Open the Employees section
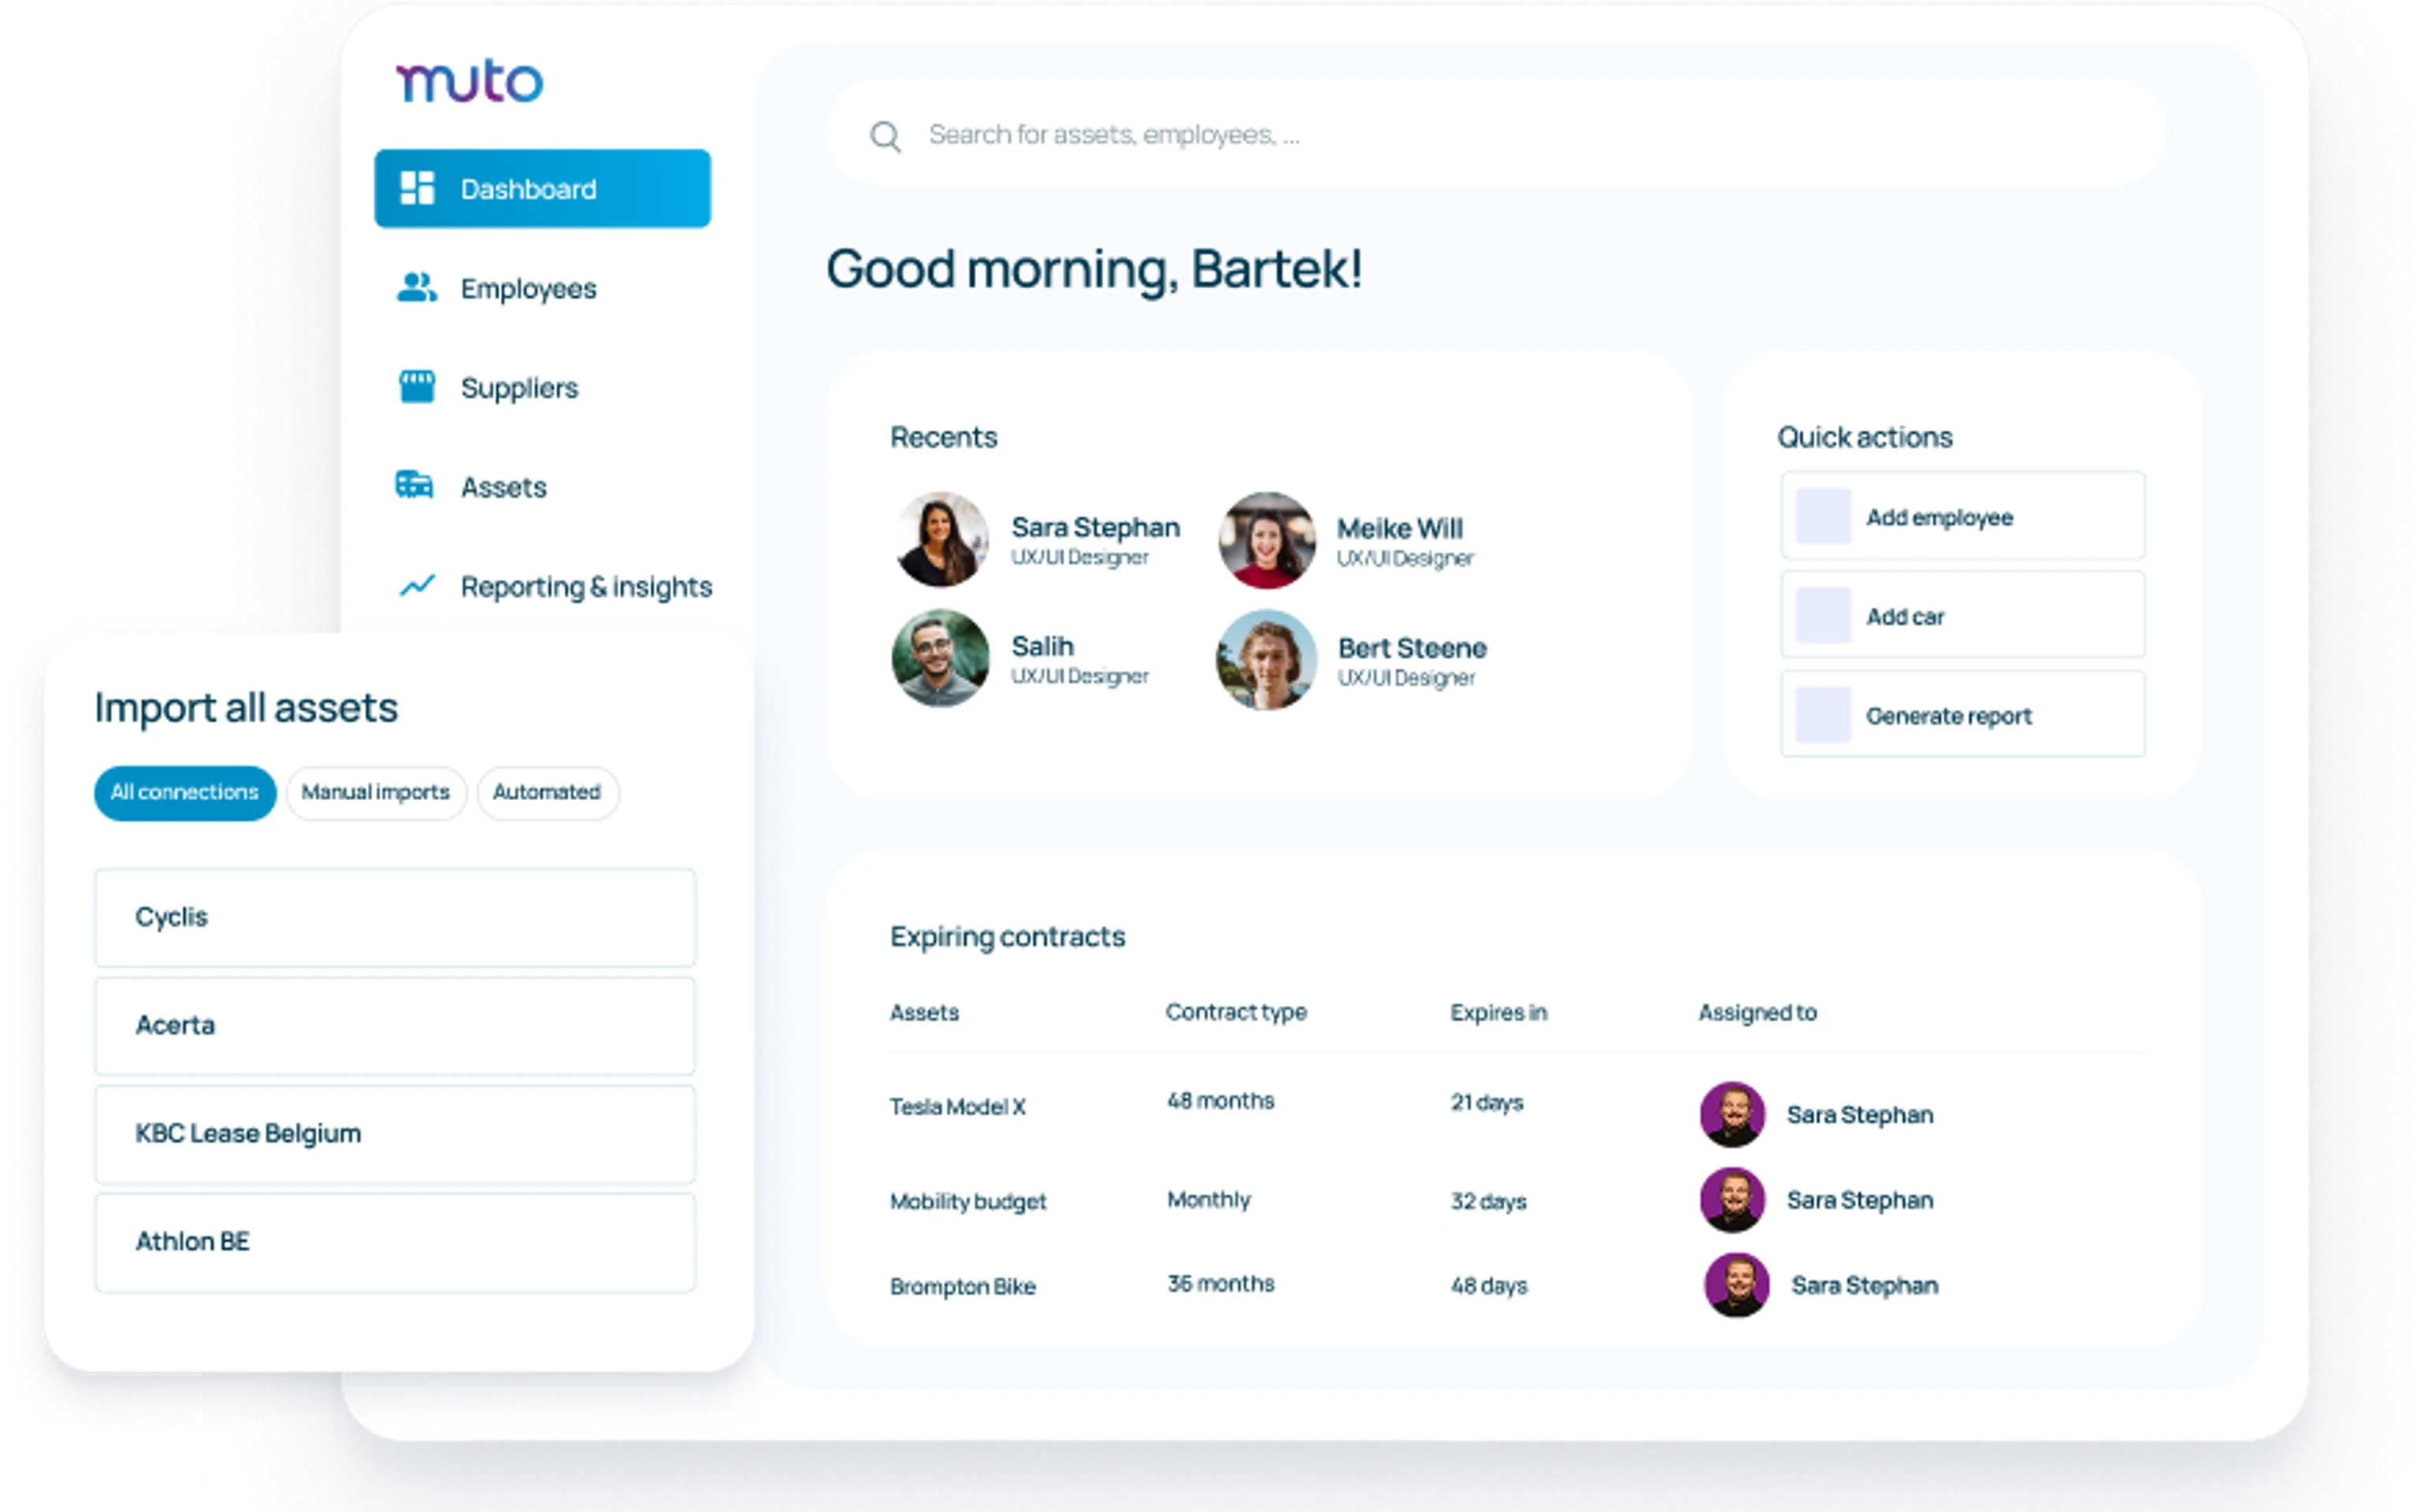 (x=528, y=289)
